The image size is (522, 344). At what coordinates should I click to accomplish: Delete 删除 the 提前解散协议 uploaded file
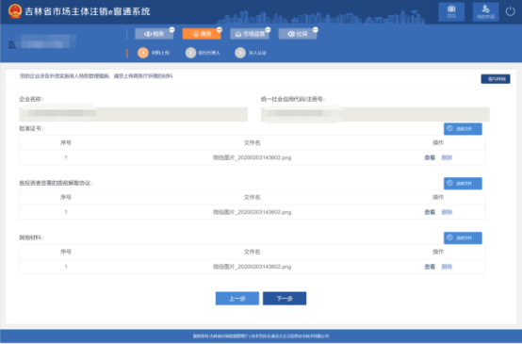click(x=447, y=212)
